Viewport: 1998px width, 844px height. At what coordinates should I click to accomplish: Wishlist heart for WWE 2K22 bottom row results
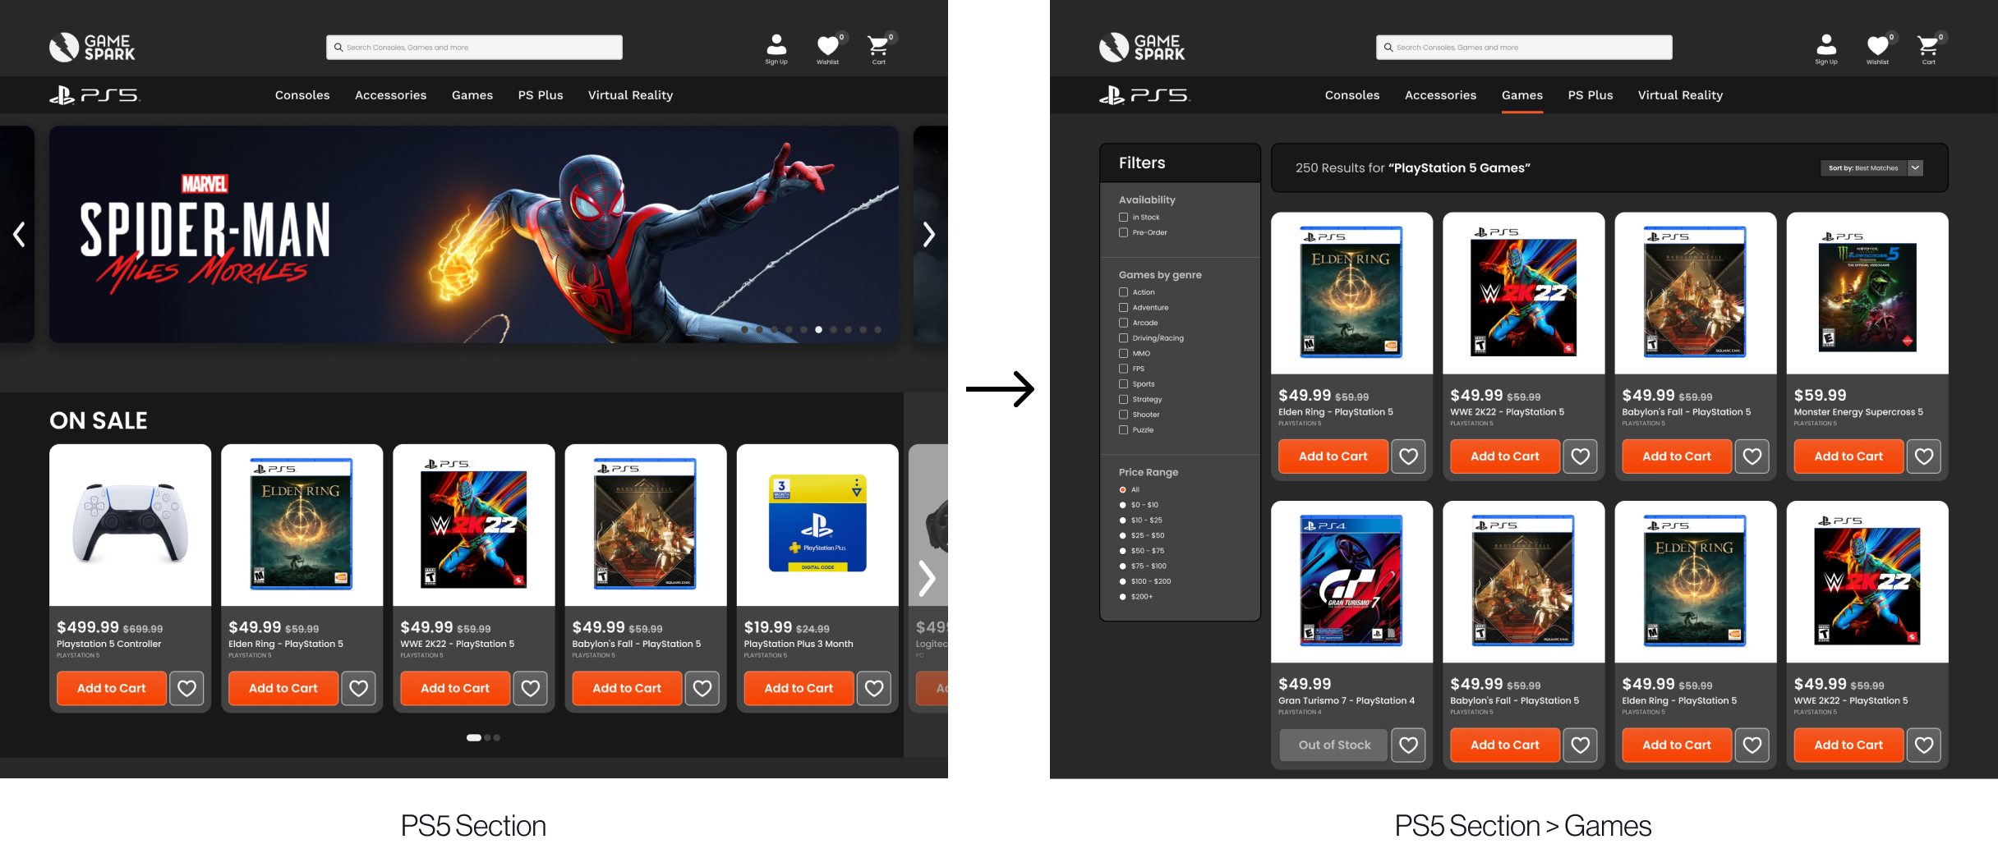pos(1924,745)
